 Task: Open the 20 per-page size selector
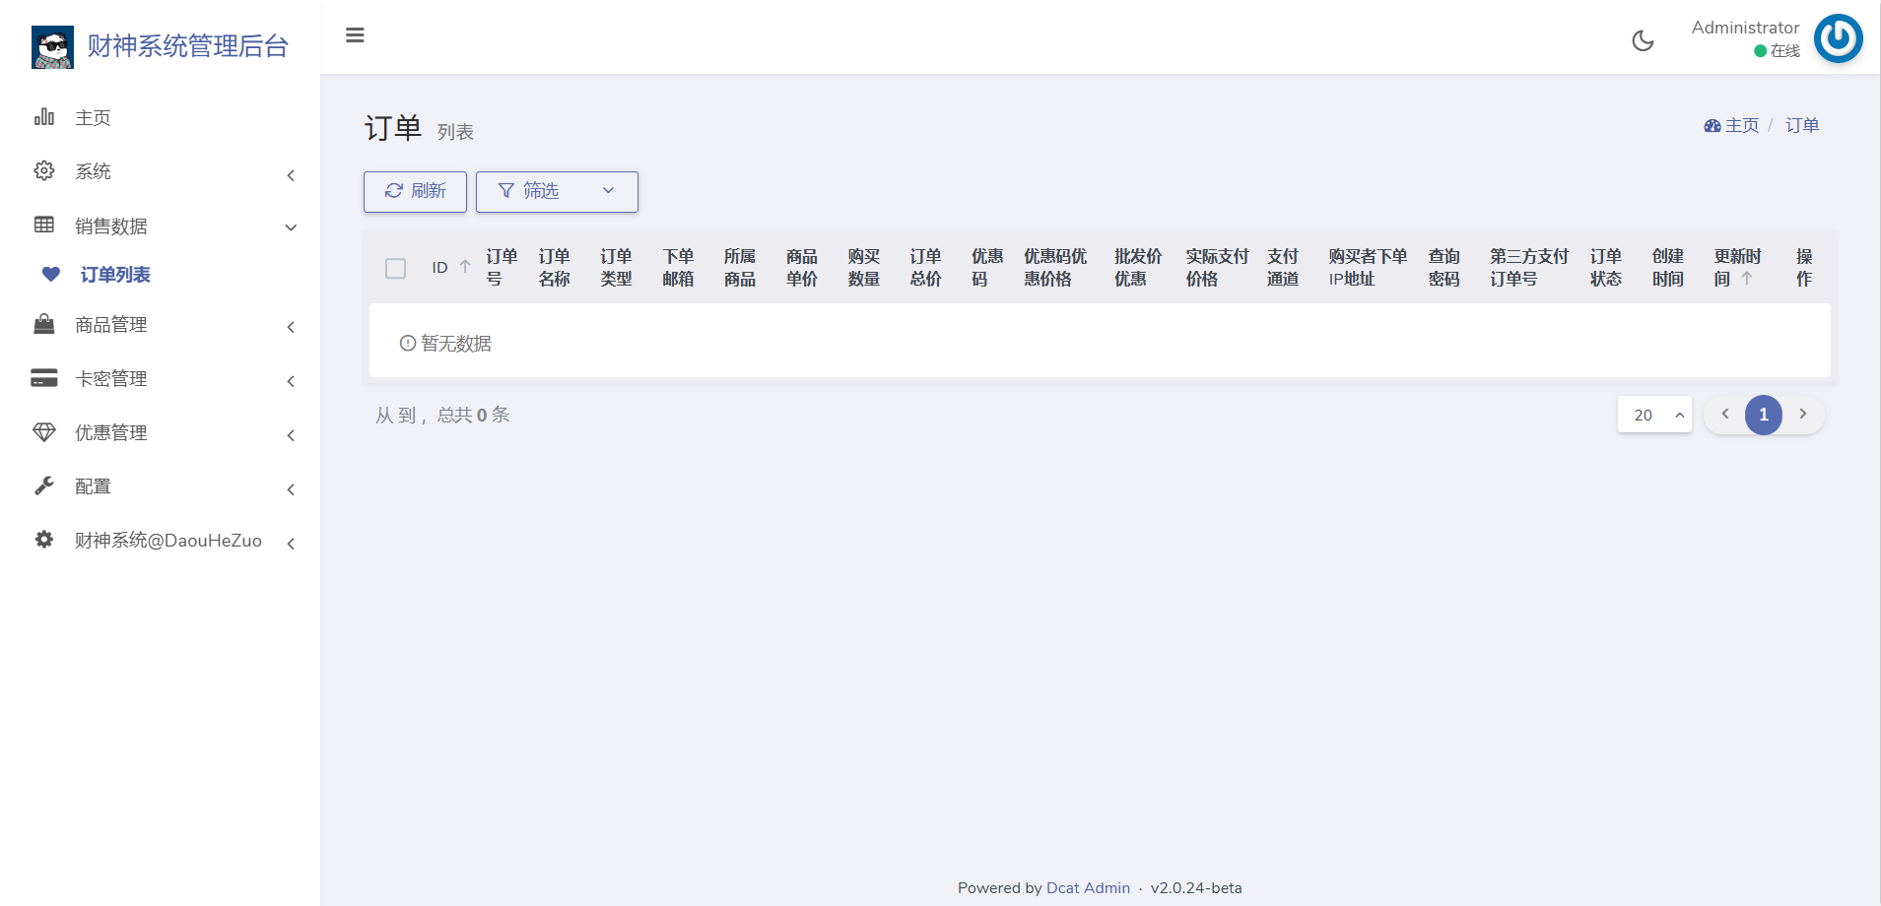coord(1653,415)
